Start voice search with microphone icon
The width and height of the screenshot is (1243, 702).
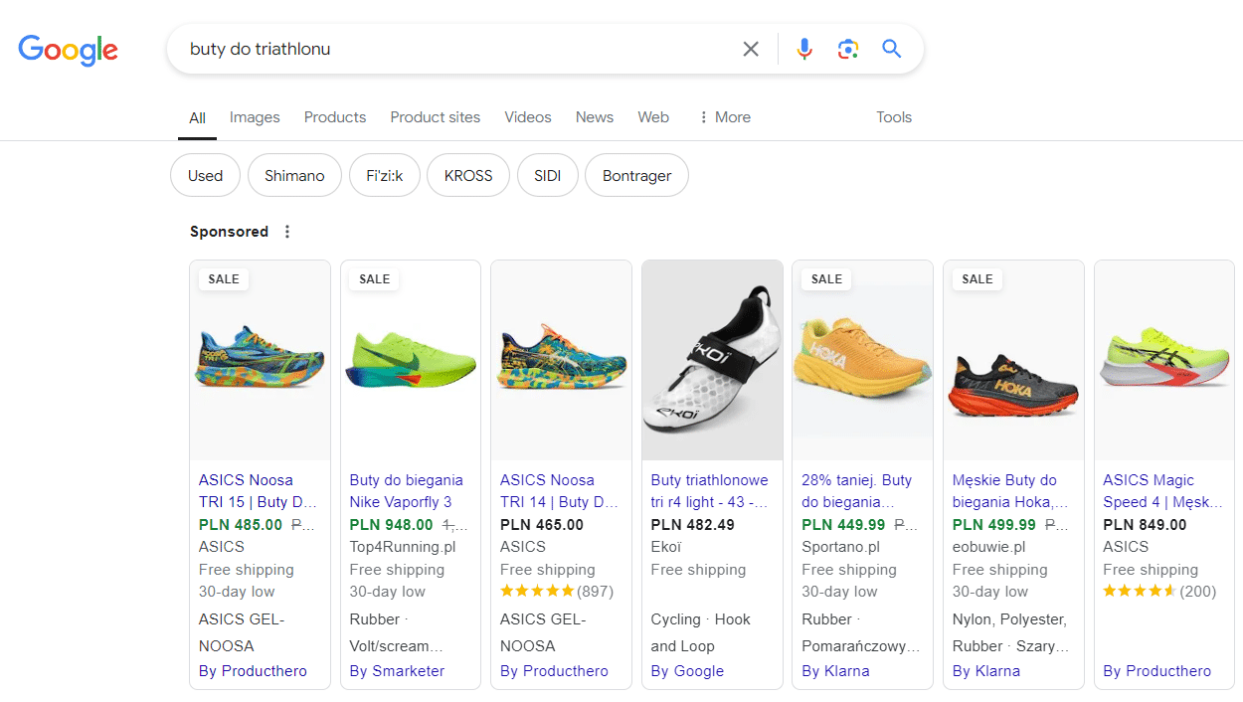pos(804,49)
